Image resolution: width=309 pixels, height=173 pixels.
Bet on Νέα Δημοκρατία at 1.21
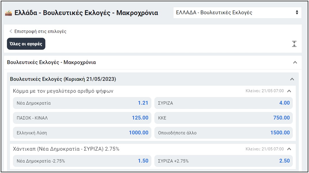tap(82, 103)
